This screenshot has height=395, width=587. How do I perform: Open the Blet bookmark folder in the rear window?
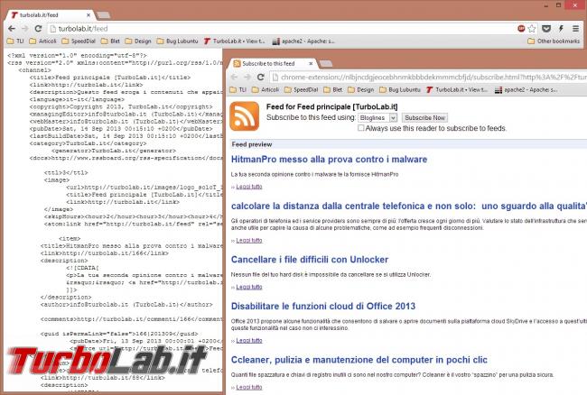point(110,41)
